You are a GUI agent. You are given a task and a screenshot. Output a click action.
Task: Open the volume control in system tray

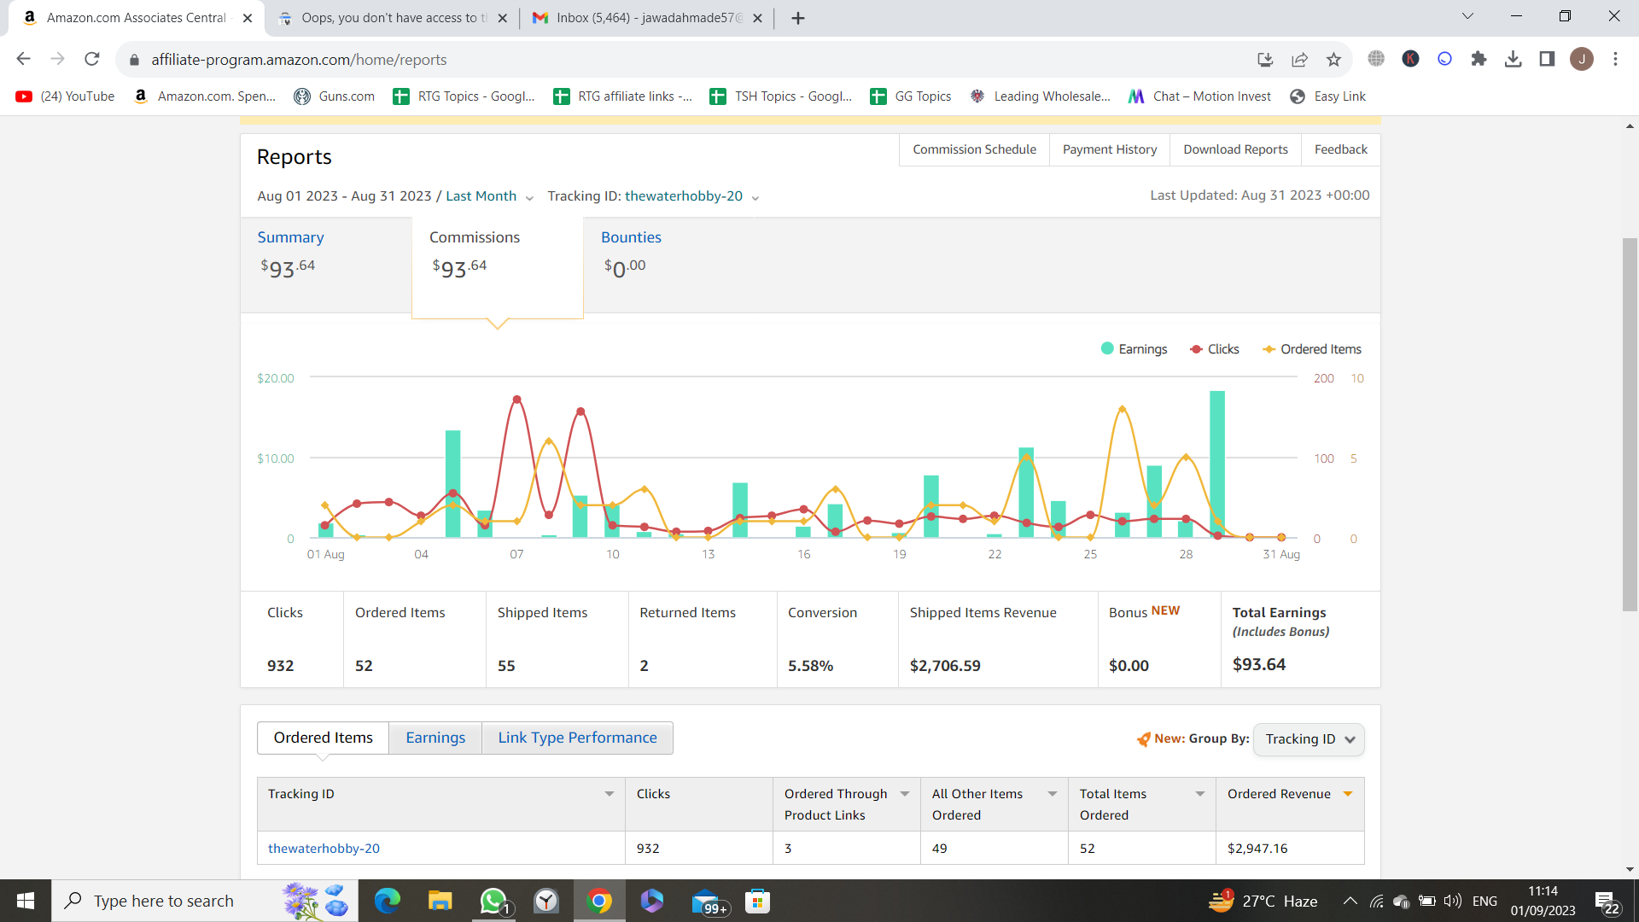pyautogui.click(x=1452, y=901)
